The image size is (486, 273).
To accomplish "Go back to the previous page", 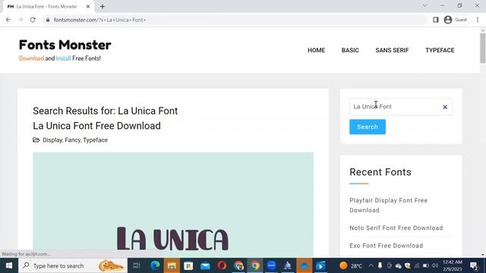I will [x=8, y=20].
